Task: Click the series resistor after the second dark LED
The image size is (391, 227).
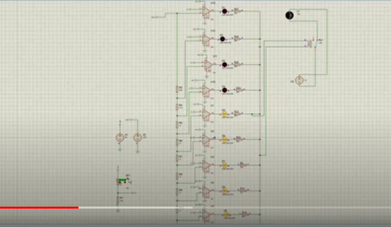Action: [237, 39]
